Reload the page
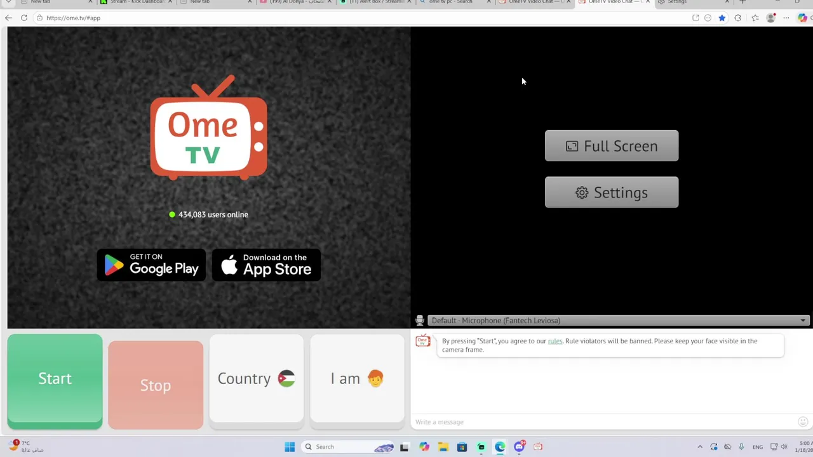 click(x=24, y=18)
